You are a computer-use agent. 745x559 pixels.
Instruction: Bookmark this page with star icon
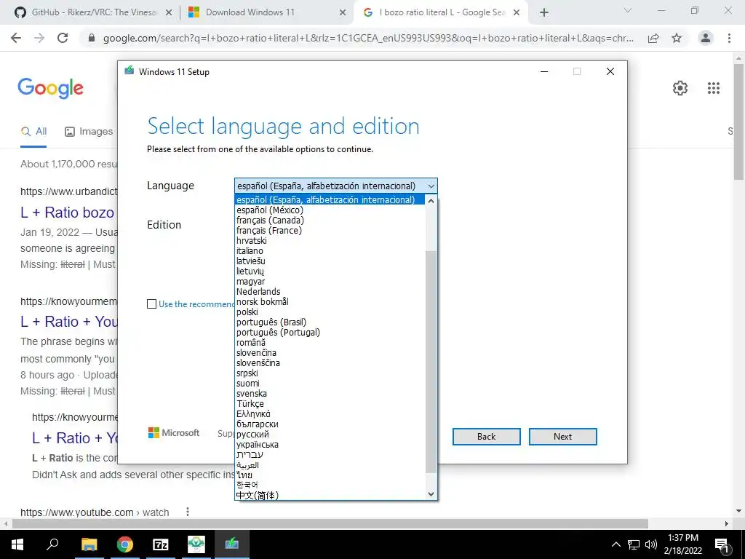pos(677,38)
